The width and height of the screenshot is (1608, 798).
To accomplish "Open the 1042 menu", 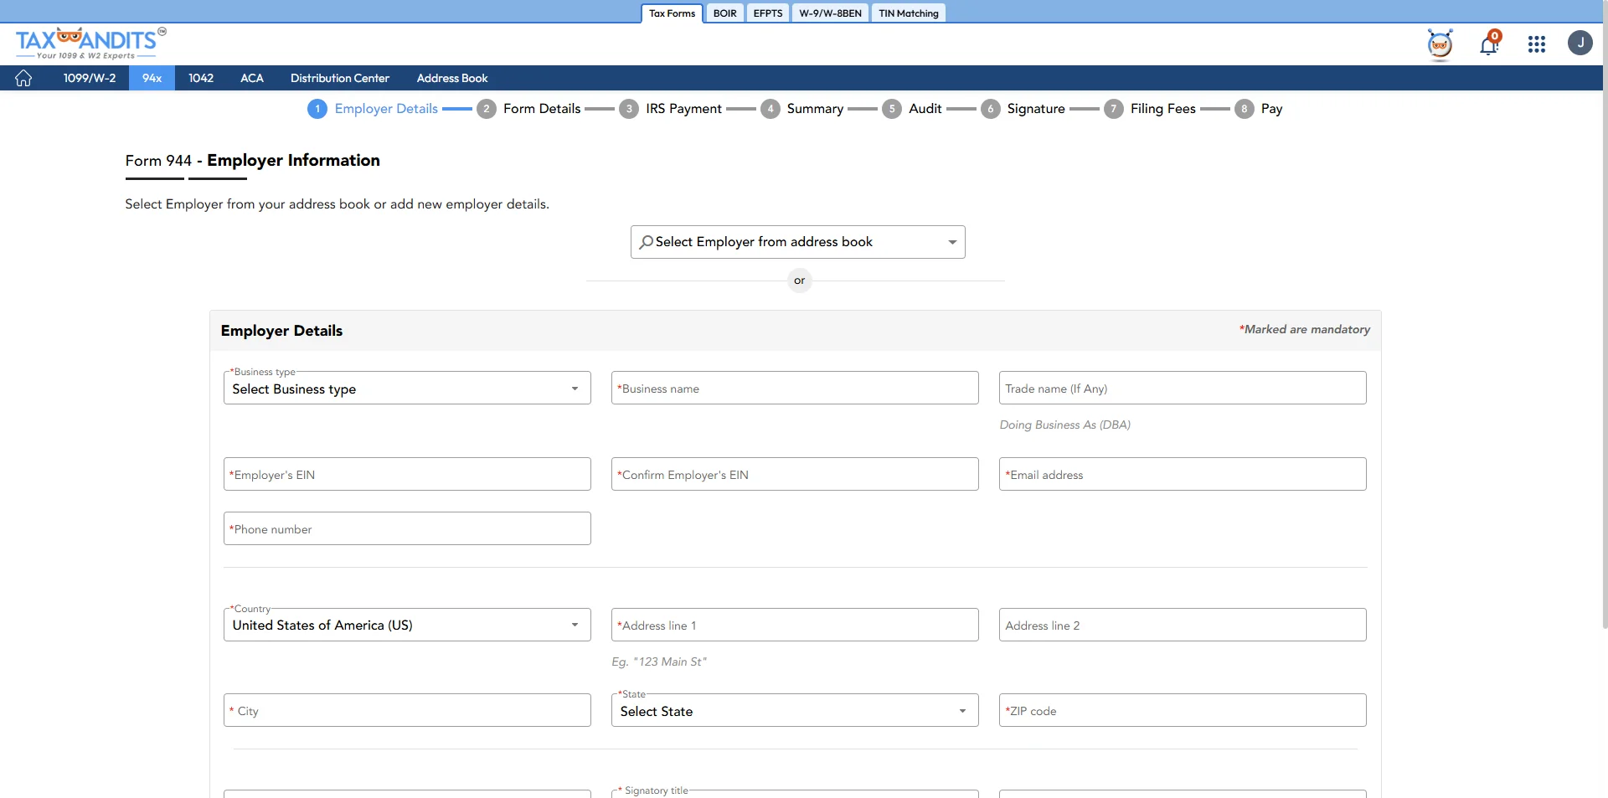I will [201, 78].
